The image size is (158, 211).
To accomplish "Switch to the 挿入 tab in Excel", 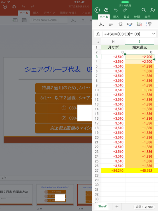I will point(116,17).
